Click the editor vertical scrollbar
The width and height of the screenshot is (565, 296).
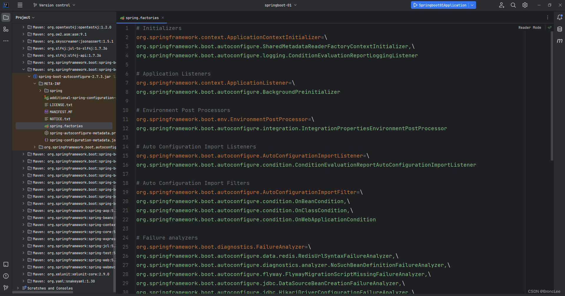click(552, 96)
